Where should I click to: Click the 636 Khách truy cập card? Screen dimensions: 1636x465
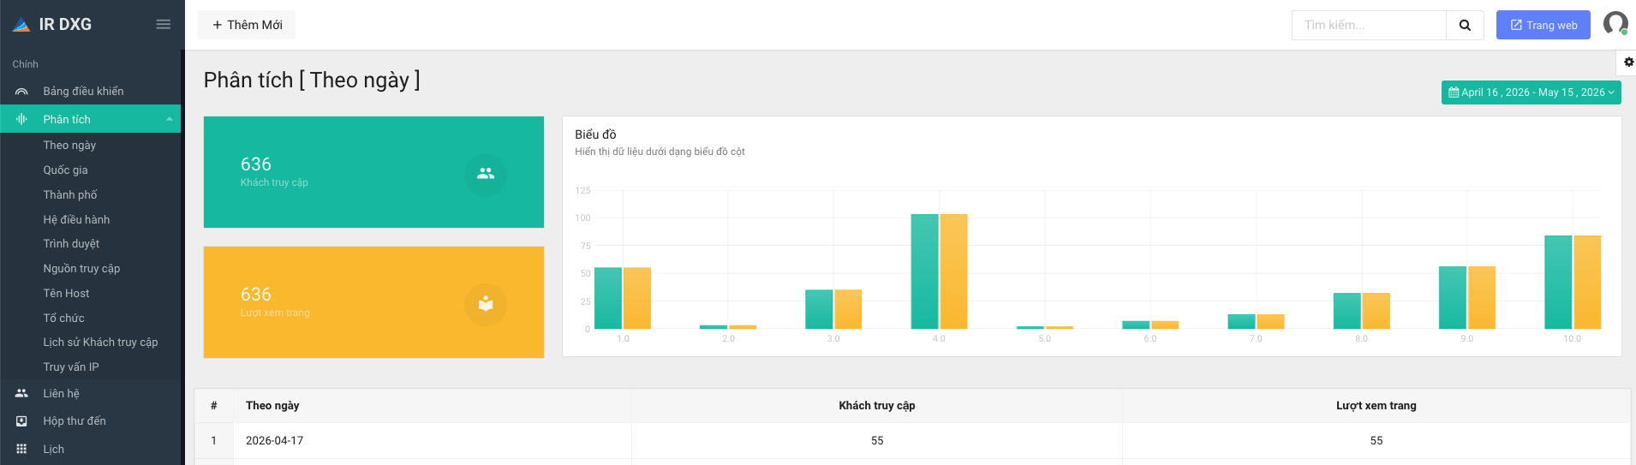click(373, 172)
